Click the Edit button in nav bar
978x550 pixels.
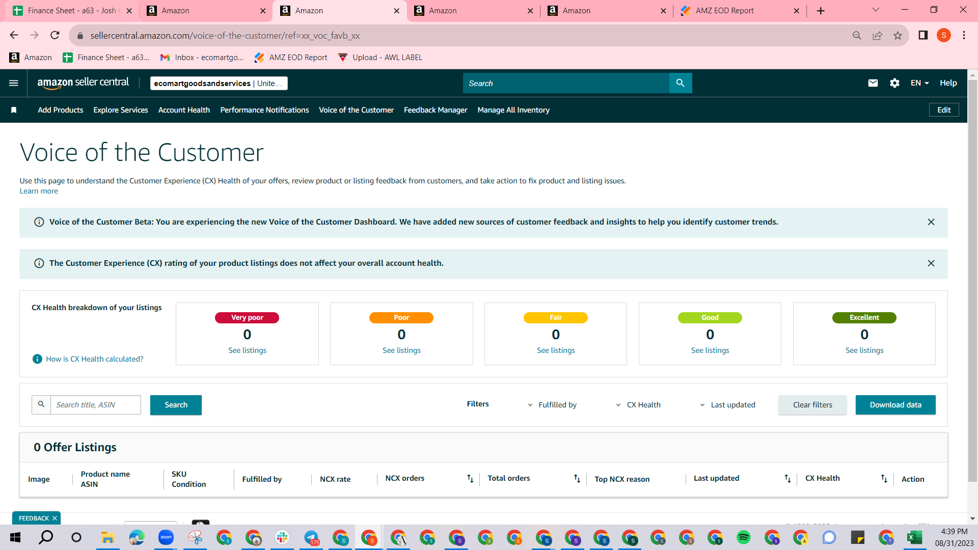point(944,110)
